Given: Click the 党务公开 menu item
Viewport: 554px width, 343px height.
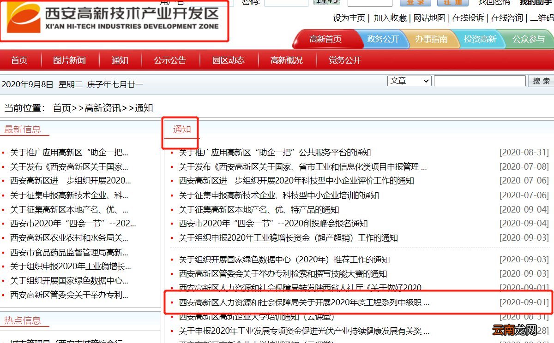Looking at the screenshot, I should [x=345, y=60].
